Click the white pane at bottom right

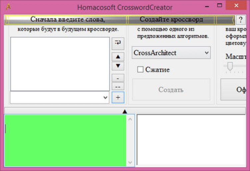coord(191,140)
